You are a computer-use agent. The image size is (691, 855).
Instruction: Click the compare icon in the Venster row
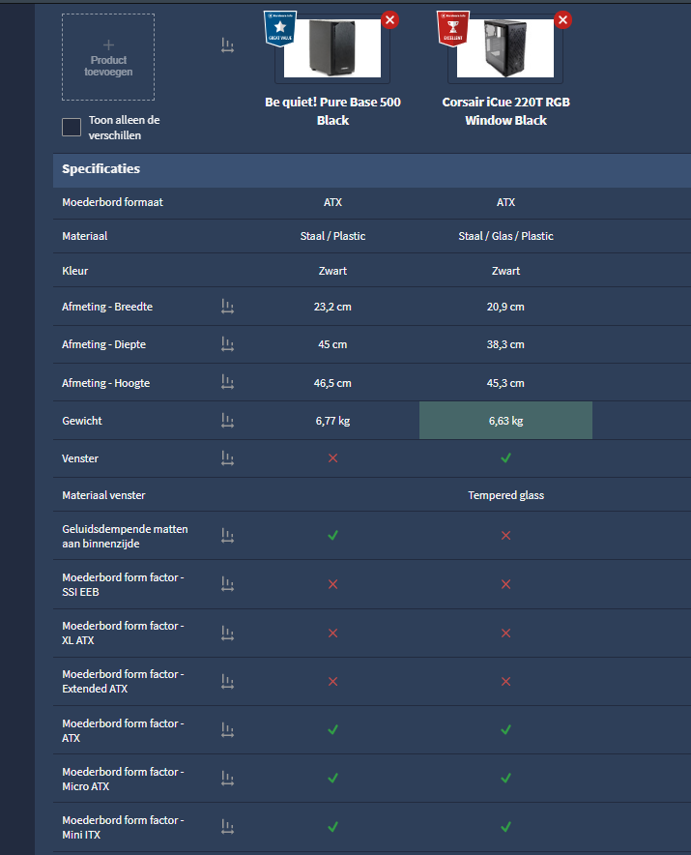click(x=227, y=457)
